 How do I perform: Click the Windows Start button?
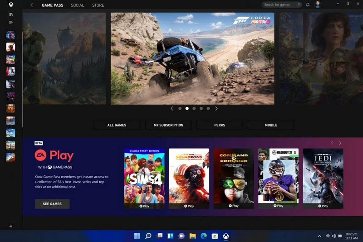click(x=137, y=236)
